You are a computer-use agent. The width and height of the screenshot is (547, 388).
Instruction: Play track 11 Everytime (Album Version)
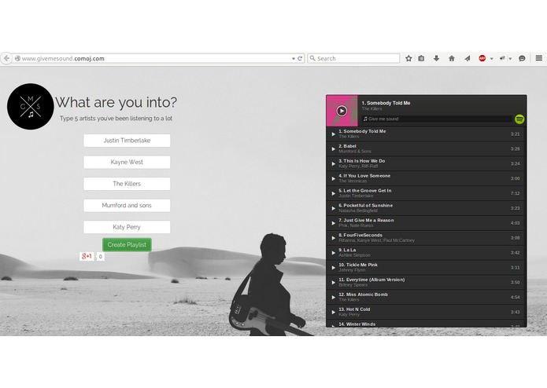333,283
